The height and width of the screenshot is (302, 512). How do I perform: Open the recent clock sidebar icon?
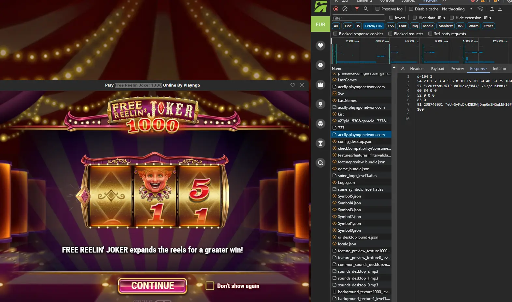point(320,65)
